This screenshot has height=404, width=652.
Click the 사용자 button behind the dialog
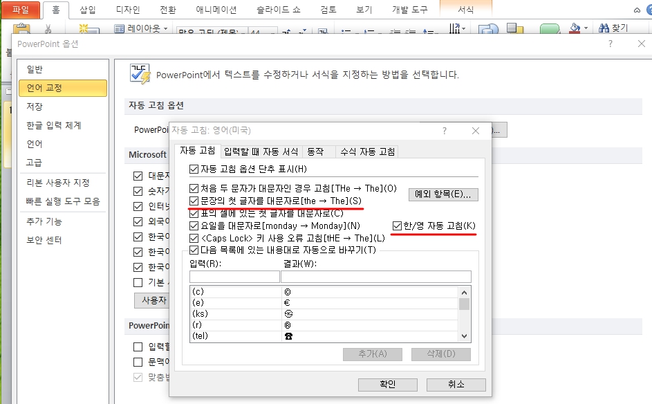coord(152,300)
